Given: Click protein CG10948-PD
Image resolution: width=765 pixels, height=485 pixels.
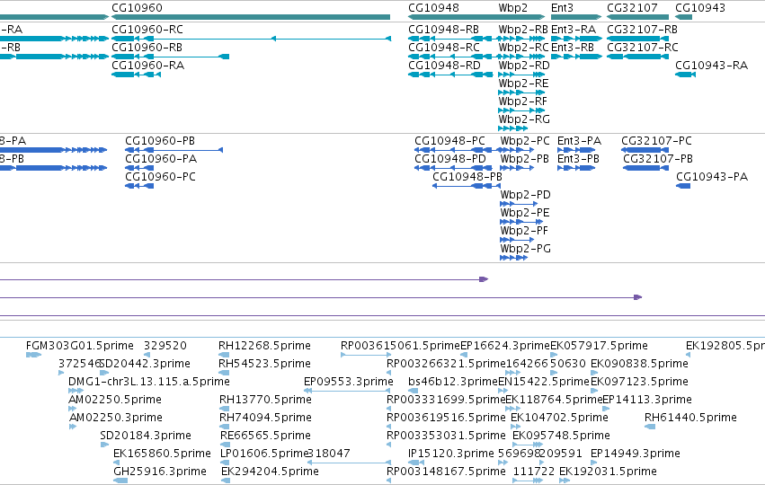Looking at the screenshot, I should [x=450, y=159].
